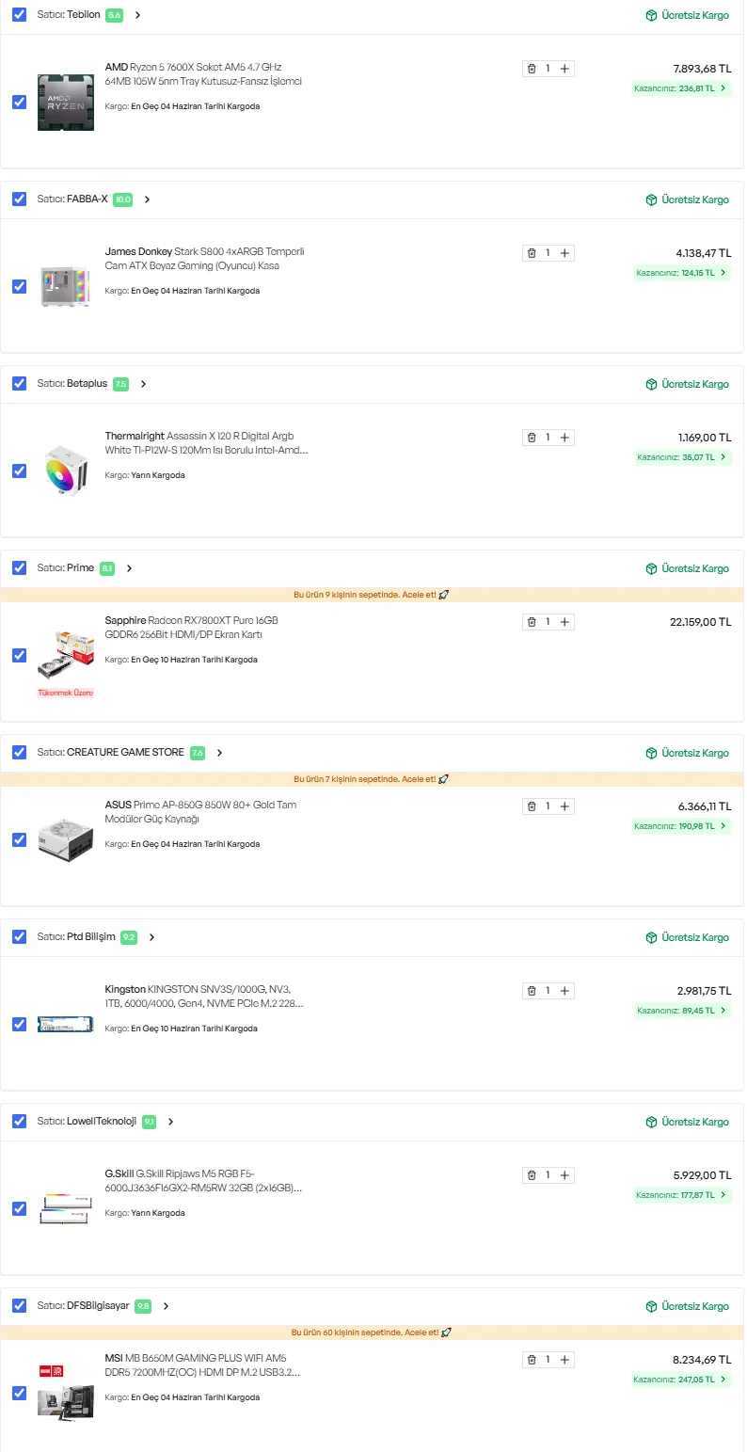Delete the AMD Ryzen 5 7600X item
This screenshot has width=747, height=1452.
(x=532, y=69)
